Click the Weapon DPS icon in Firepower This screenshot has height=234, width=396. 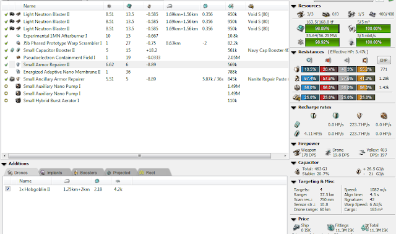(x=296, y=152)
